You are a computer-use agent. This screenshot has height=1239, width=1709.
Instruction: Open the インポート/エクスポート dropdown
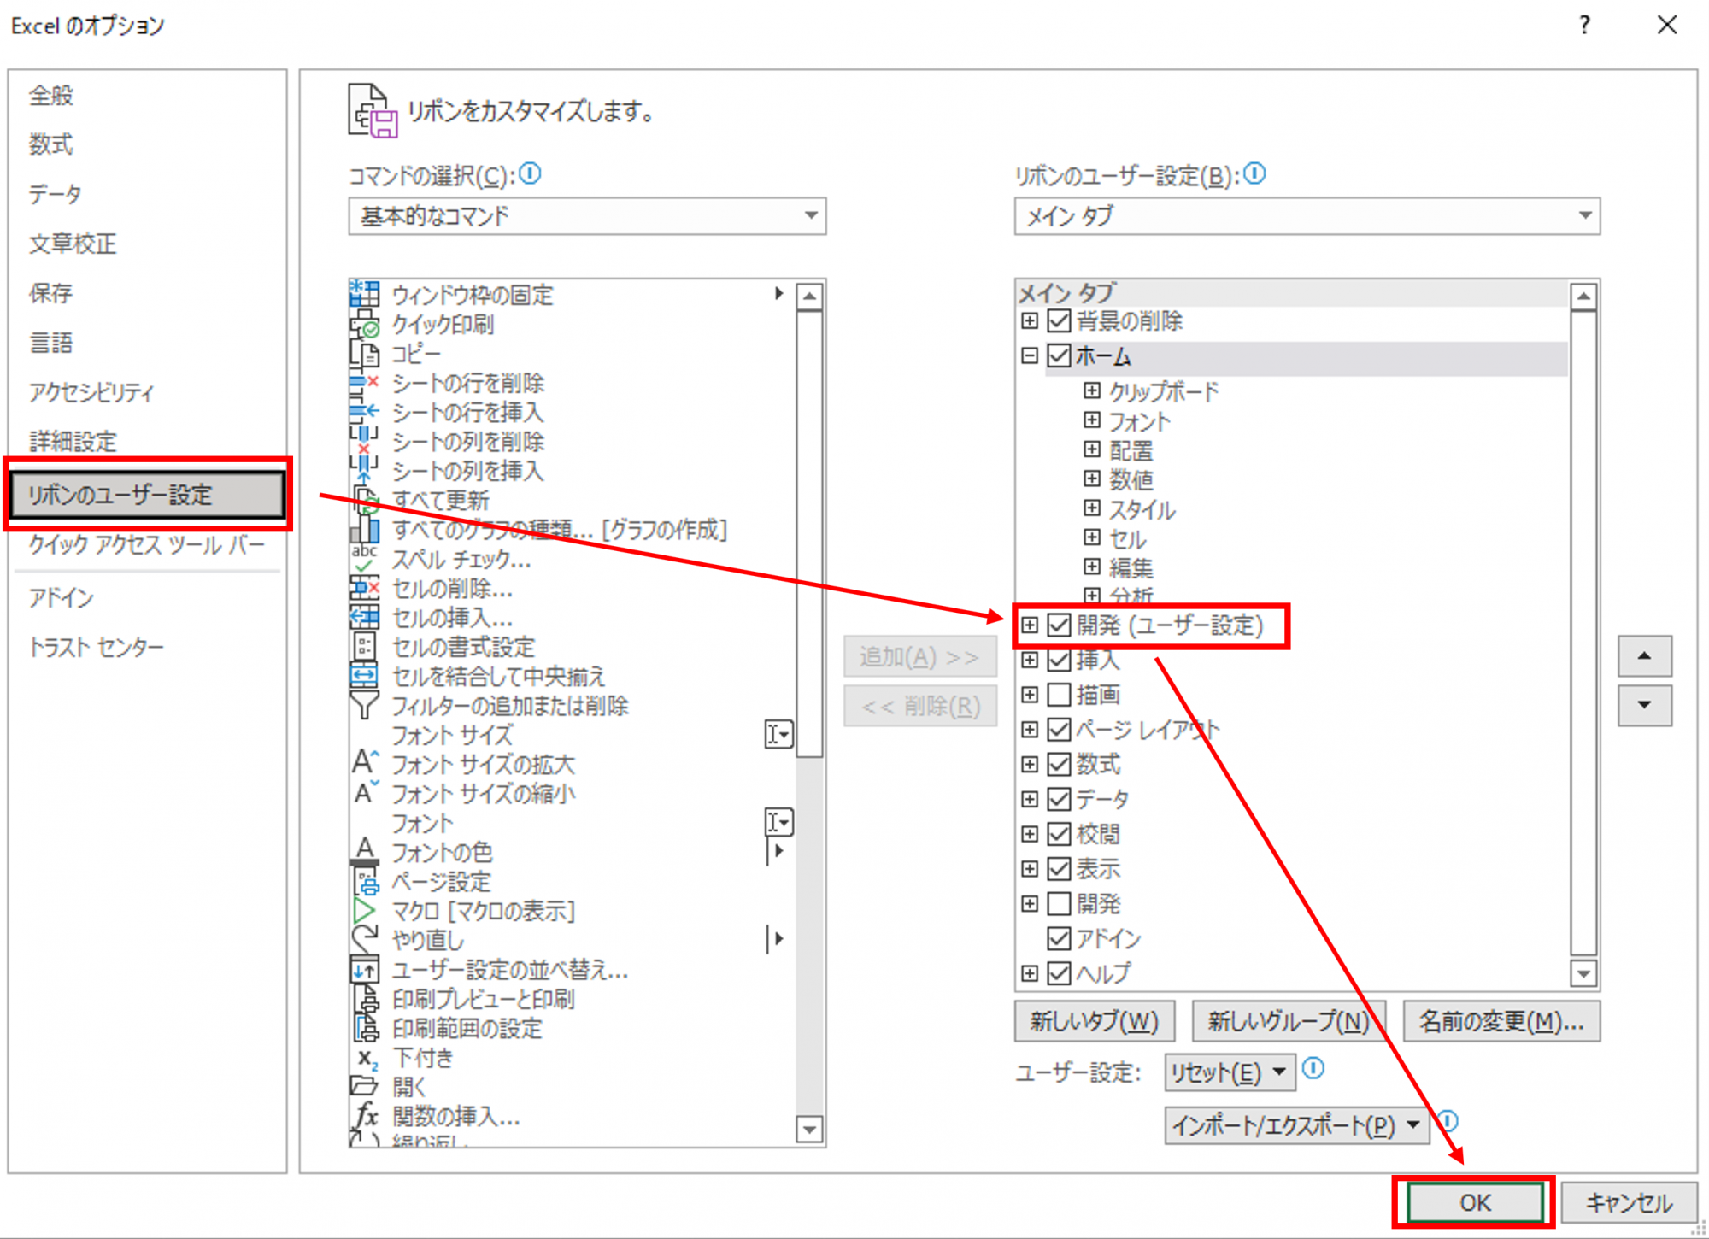click(x=1296, y=1125)
